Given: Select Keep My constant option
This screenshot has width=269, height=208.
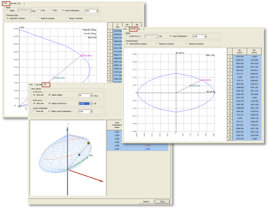Looking at the screenshot, I should coord(156,44).
